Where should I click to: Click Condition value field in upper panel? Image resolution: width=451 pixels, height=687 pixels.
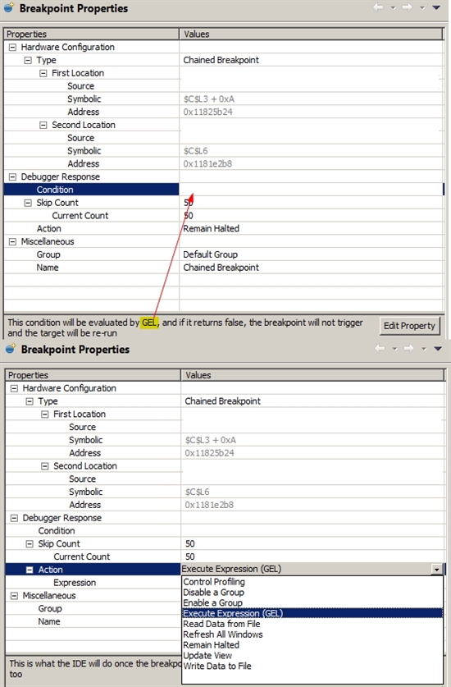(x=312, y=190)
